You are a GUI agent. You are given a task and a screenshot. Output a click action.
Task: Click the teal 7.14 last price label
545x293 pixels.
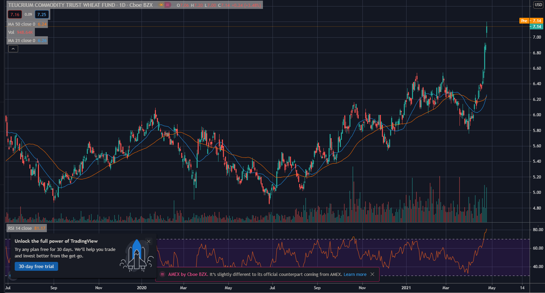536,27
